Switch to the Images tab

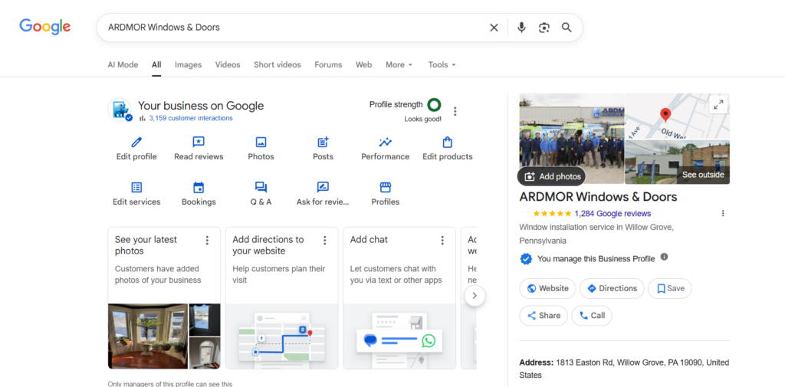point(188,65)
